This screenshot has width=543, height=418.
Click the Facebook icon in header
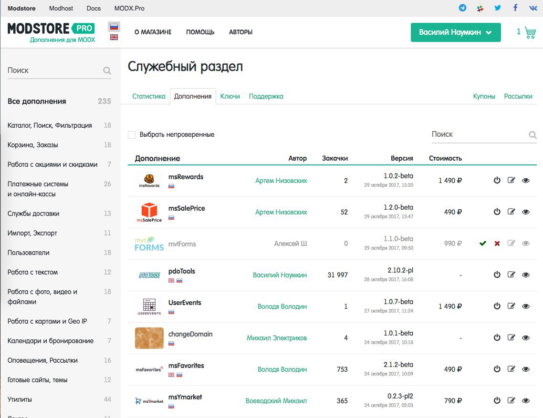tap(515, 8)
